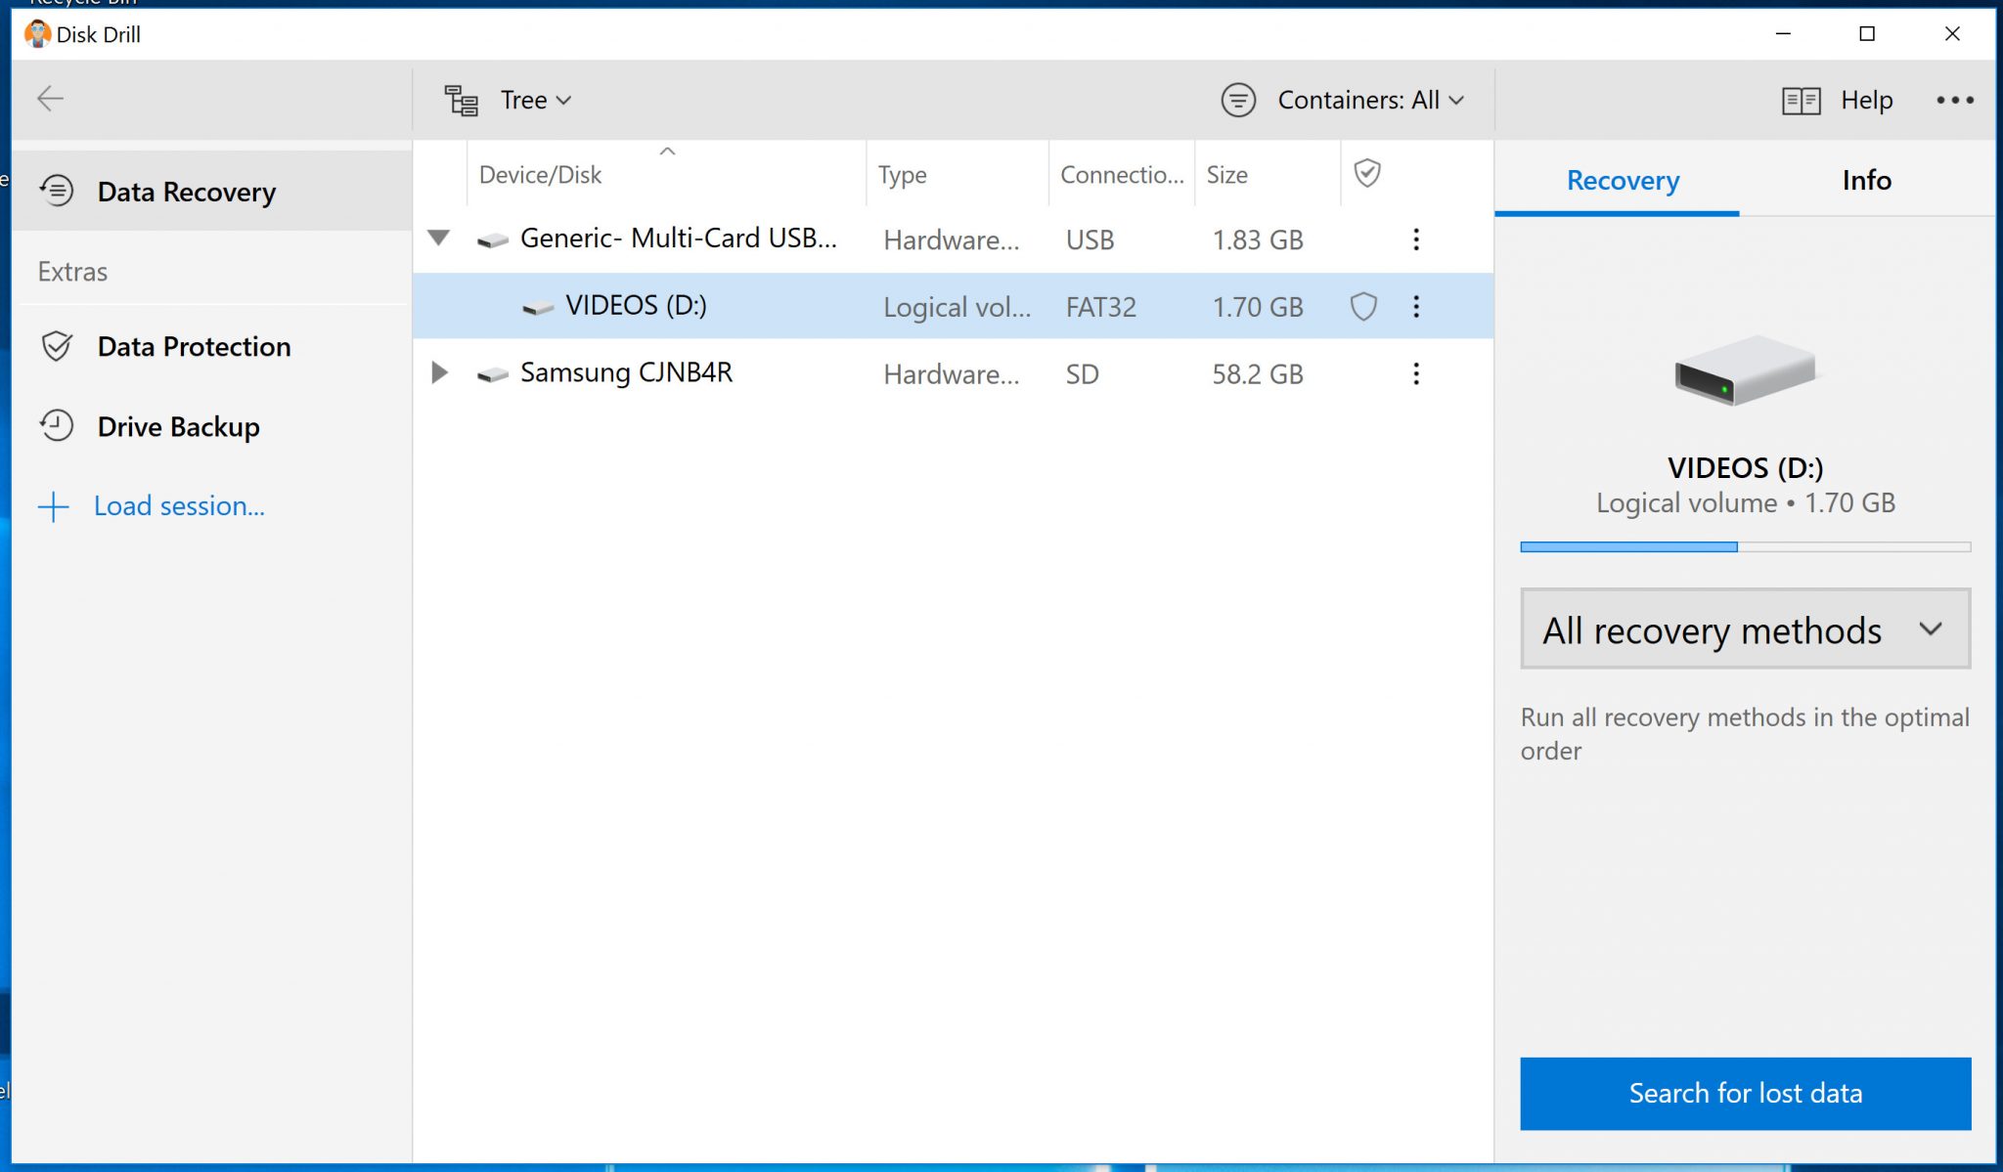Collapse the Generic- Multi-Card USB device
2003x1172 pixels.
pyautogui.click(x=439, y=238)
